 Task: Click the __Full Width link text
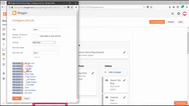(x=30, y=85)
